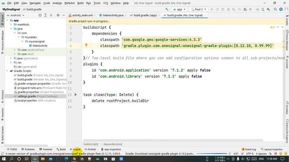This screenshot has height=162, width=289.
Task: Open the Project panel settings gear
Action: [58, 15]
